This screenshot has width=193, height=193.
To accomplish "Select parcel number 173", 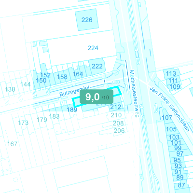I will pyautogui.click(x=23, y=123).
